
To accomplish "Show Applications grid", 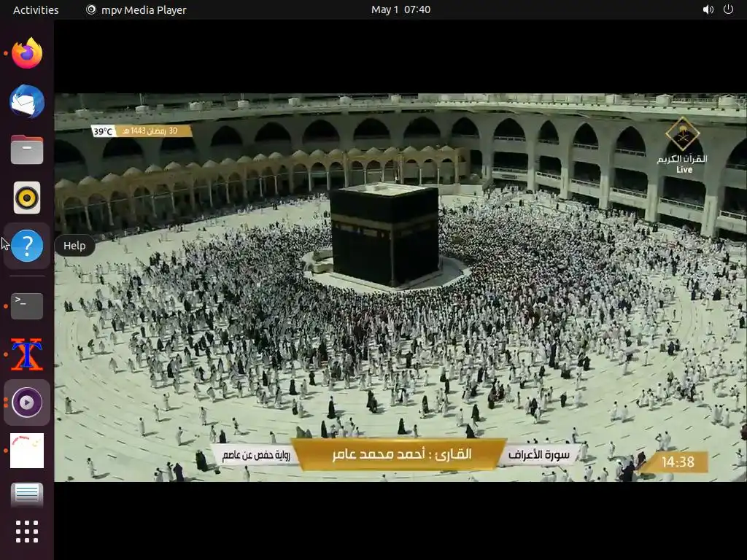I will click(27, 532).
